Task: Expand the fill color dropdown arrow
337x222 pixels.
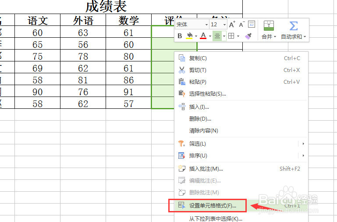Action: point(196,36)
